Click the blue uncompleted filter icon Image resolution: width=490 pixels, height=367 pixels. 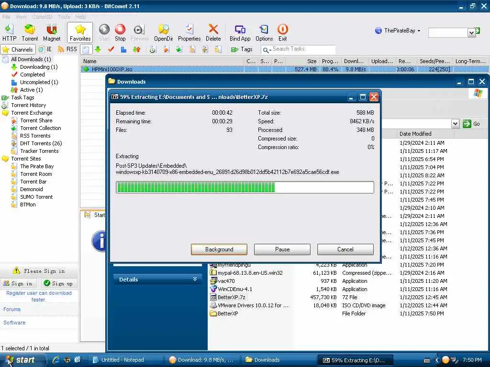[x=124, y=49]
